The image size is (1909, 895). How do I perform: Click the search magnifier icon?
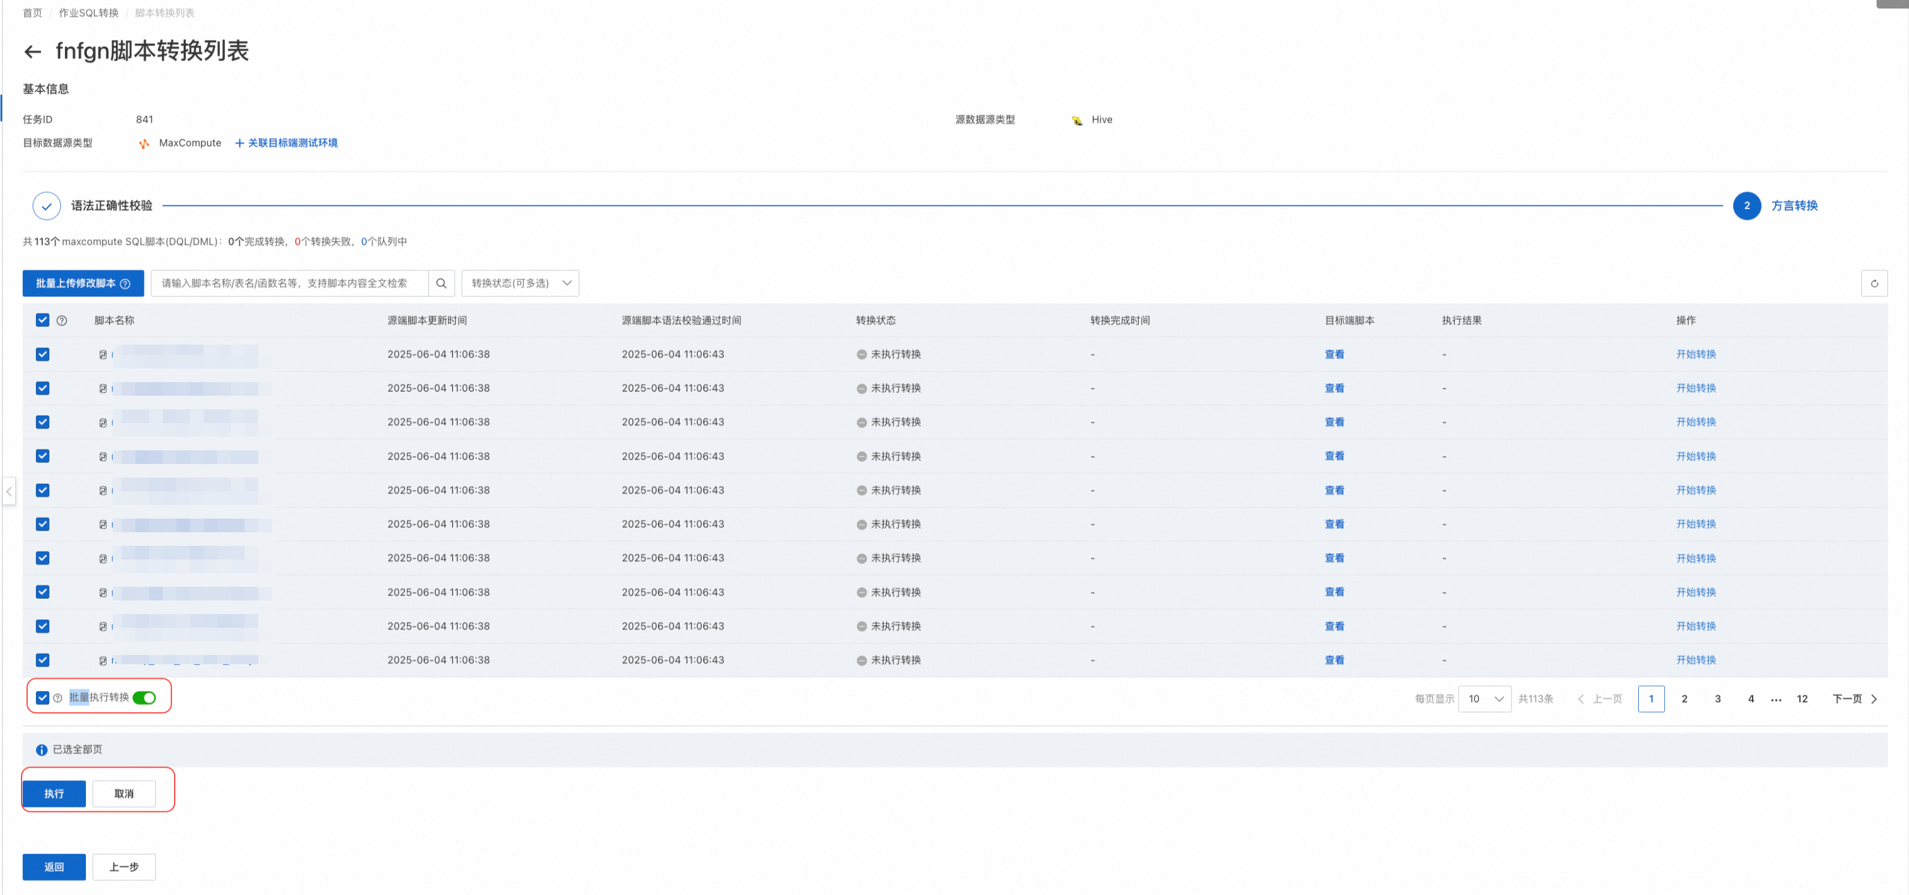pos(441,283)
